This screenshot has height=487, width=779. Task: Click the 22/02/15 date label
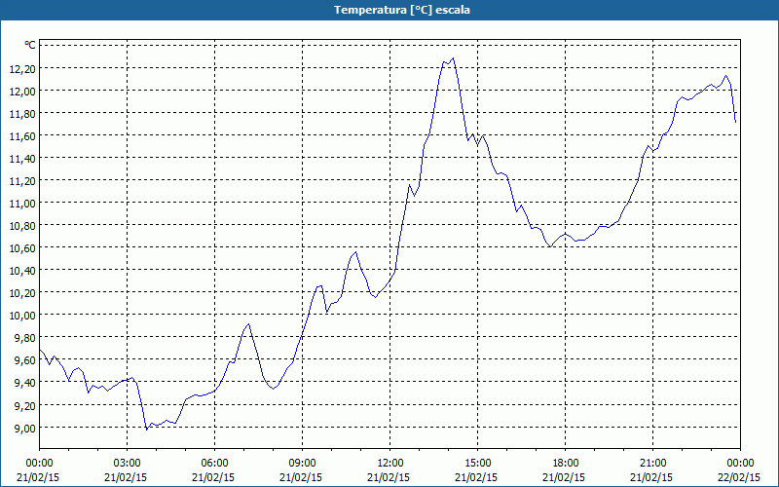point(740,477)
